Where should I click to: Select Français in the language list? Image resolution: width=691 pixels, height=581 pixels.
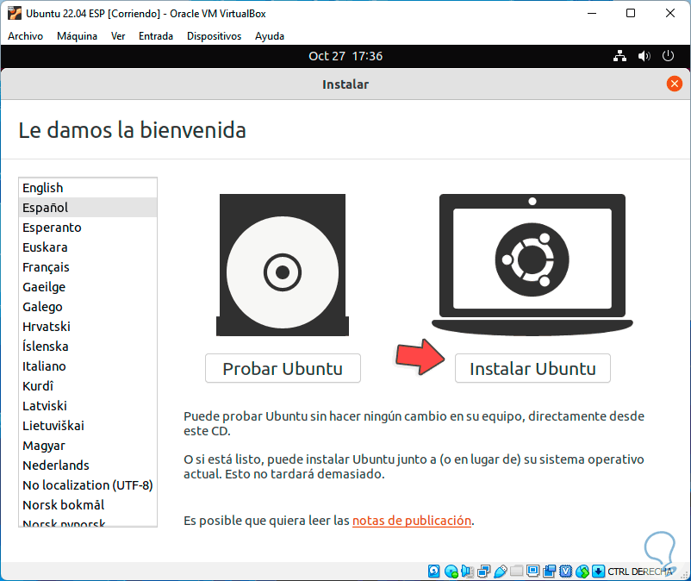click(x=88, y=267)
